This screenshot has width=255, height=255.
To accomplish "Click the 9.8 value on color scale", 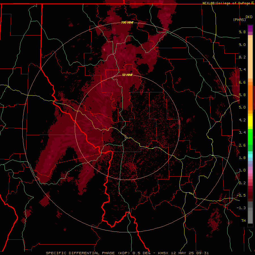I will click(242, 32).
